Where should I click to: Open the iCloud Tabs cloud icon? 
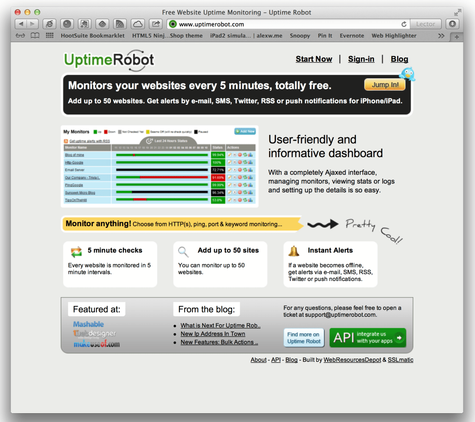click(x=138, y=24)
